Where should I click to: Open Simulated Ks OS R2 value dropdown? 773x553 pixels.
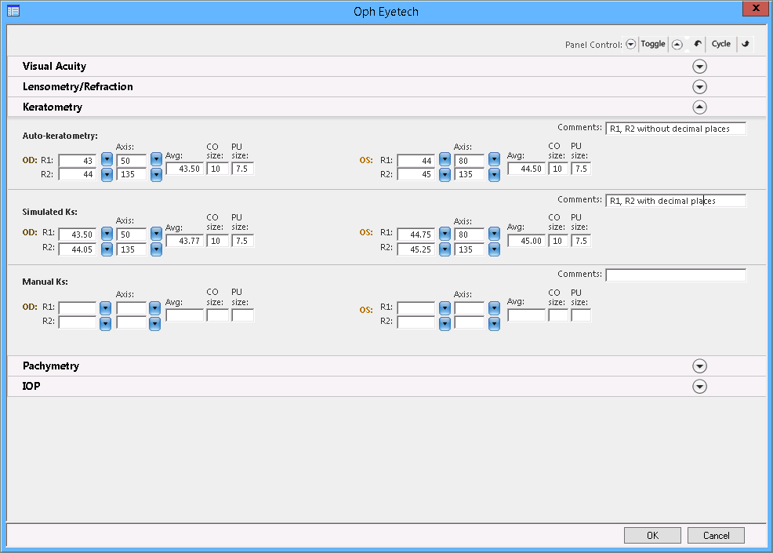point(445,249)
